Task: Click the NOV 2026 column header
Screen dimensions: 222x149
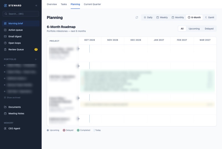Action: pyautogui.click(x=113, y=40)
